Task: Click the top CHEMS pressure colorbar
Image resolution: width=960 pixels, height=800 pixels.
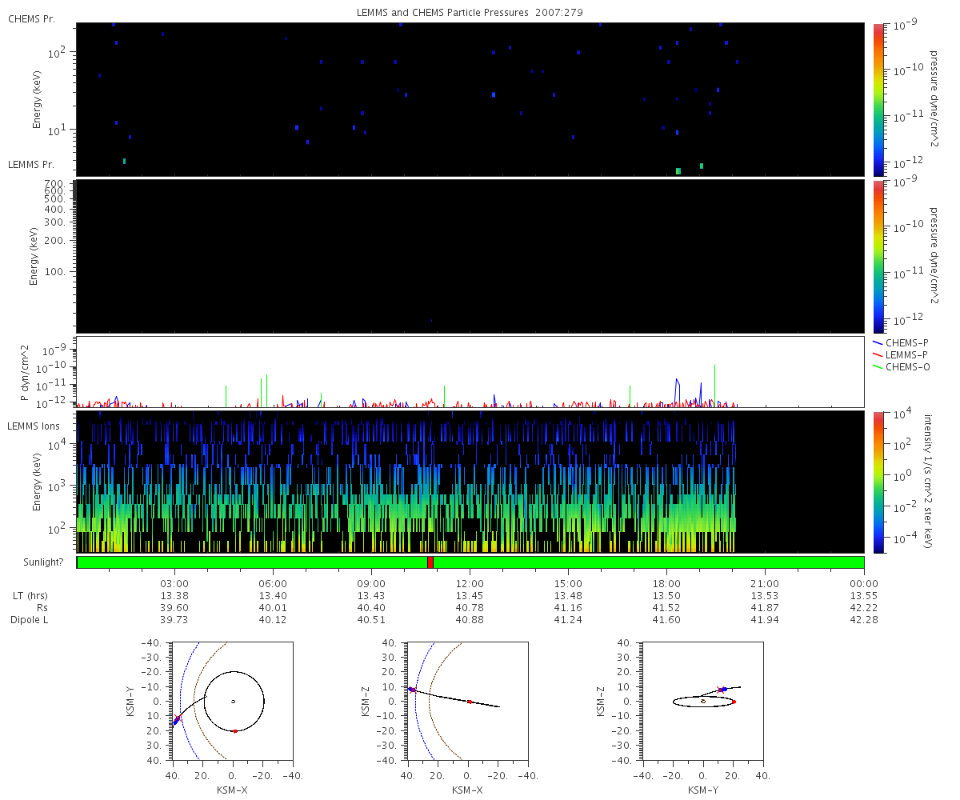Action: click(878, 99)
